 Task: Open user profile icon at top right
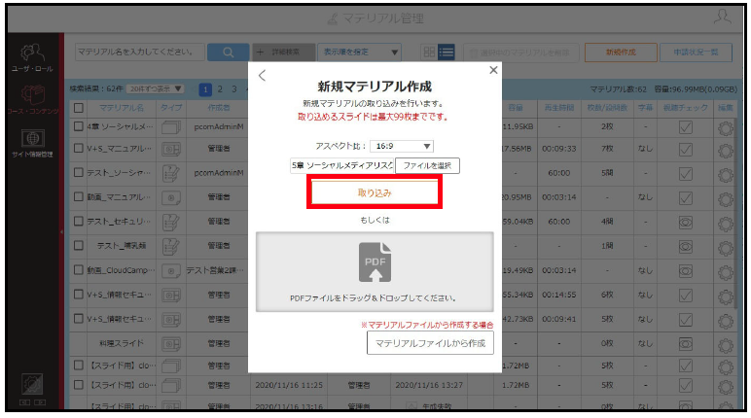click(x=722, y=17)
